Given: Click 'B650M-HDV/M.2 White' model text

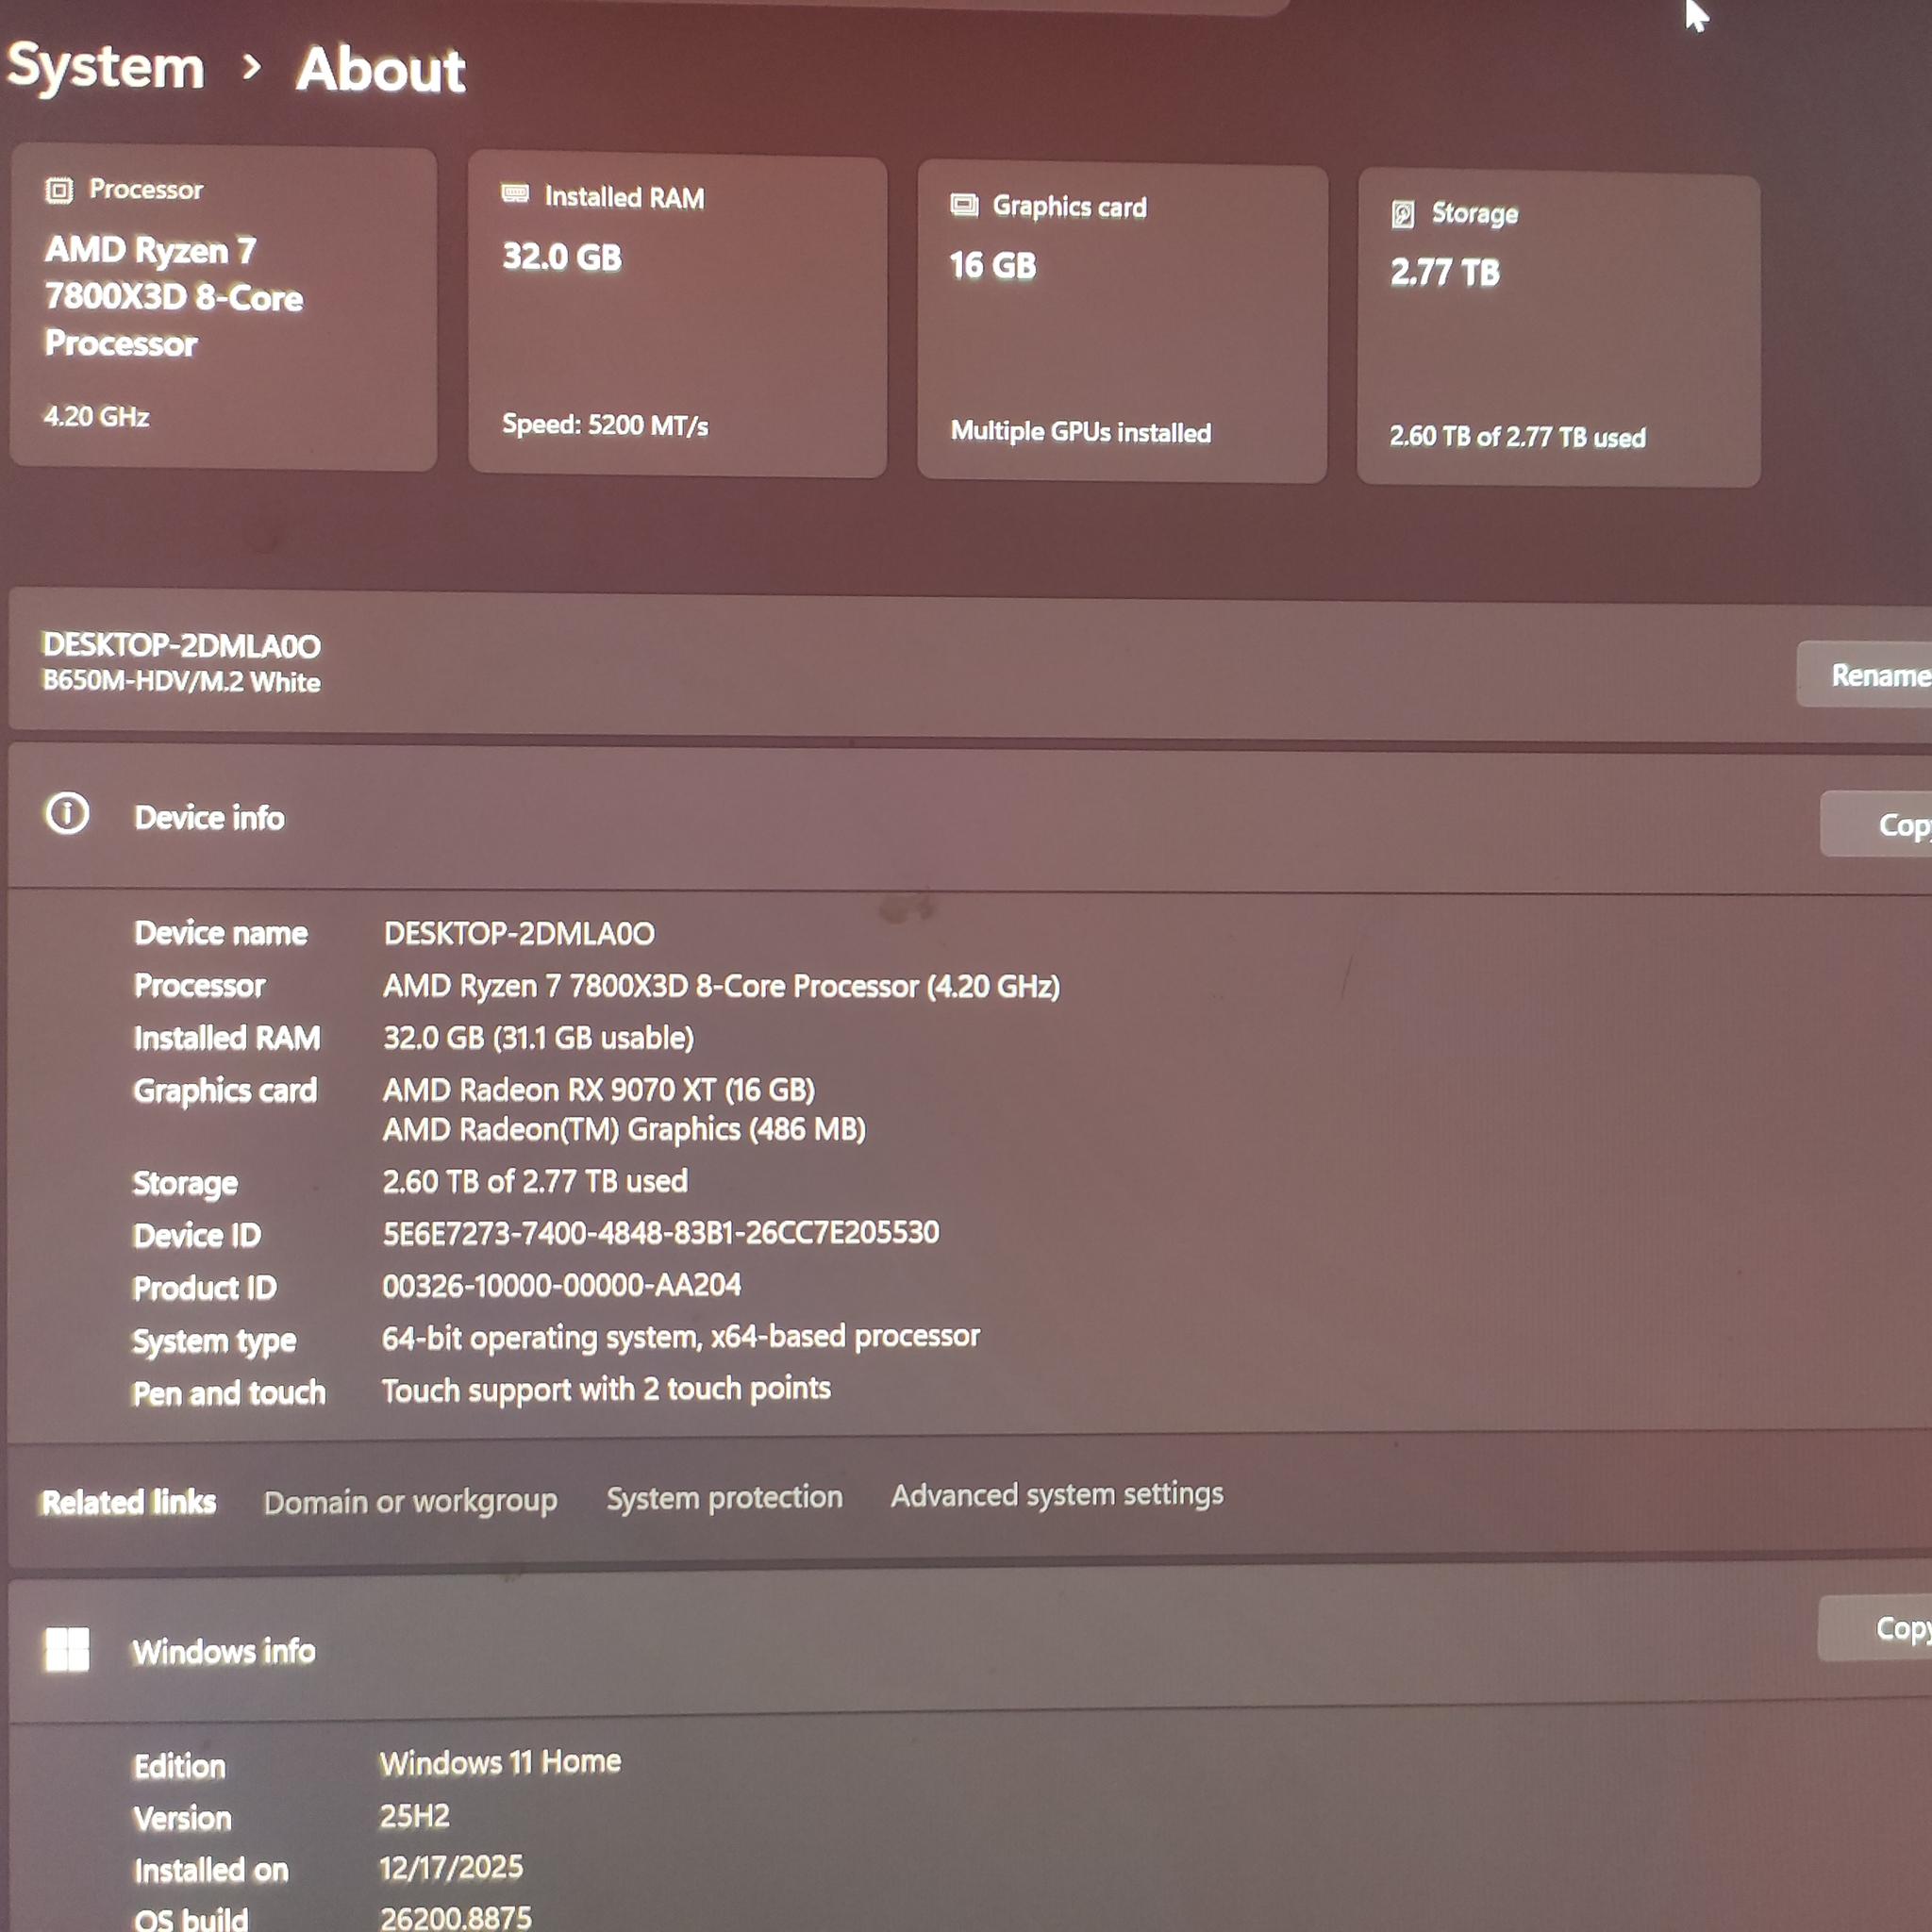Looking at the screenshot, I should point(182,682).
